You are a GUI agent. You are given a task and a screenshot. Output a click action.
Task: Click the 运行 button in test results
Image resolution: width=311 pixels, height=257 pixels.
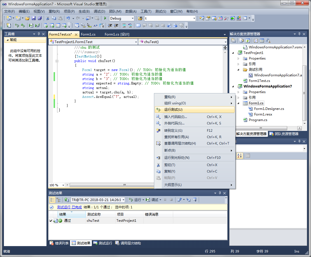pos(137,200)
